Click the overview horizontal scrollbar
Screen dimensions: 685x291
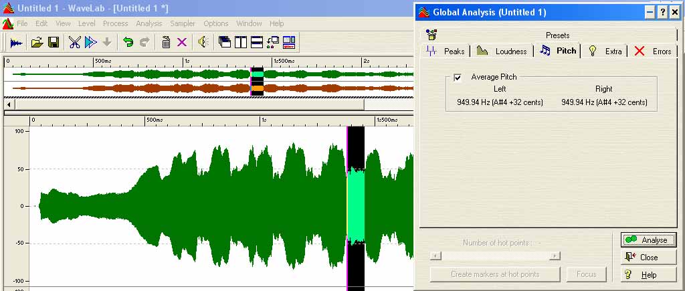[187, 104]
